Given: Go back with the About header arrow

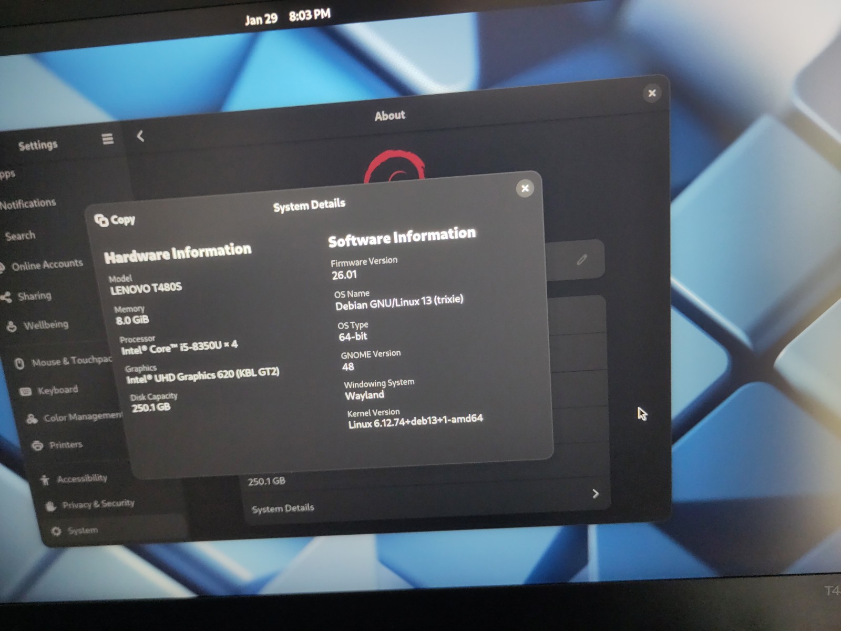Looking at the screenshot, I should (x=140, y=136).
